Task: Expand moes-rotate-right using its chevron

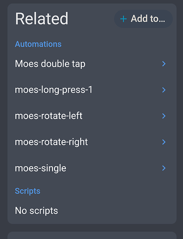Action: 164,142
